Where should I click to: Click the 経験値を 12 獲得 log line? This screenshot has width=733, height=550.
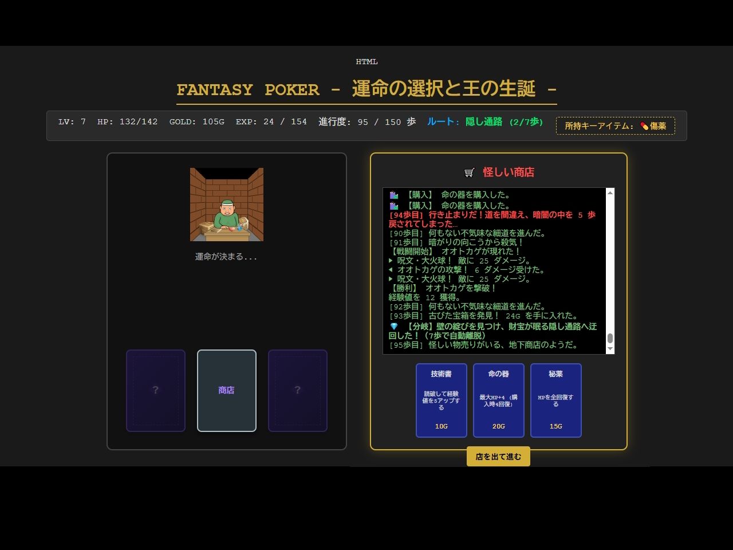point(424,297)
